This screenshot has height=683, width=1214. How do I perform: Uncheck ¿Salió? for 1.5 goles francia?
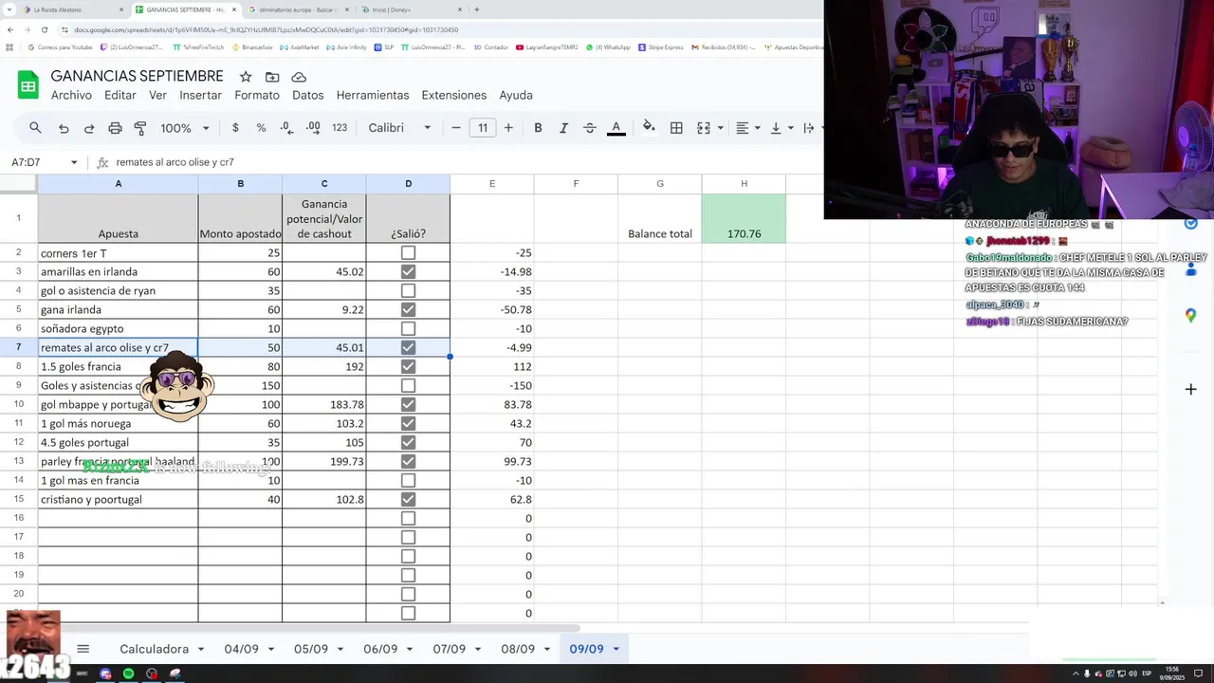[x=408, y=366]
